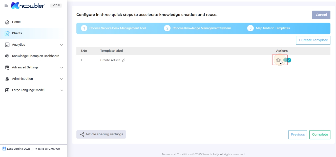
Task: Expand the Analytics submenu chevron
Action: coord(61,45)
